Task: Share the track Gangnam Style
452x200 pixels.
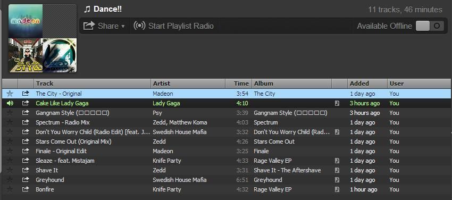Action: pos(26,113)
